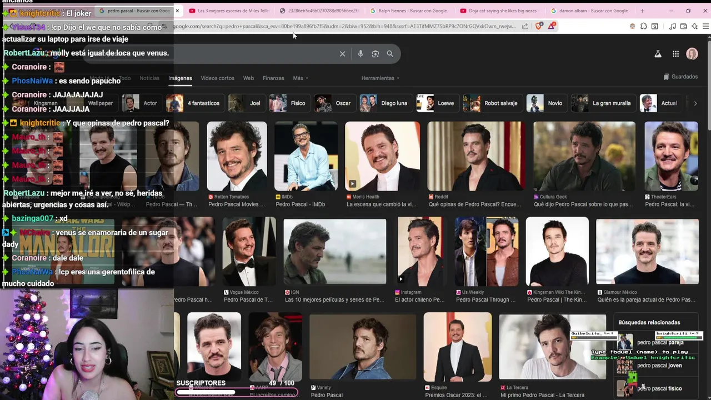Filter images by La gran muralla chip
711x400 pixels.
click(x=603, y=103)
